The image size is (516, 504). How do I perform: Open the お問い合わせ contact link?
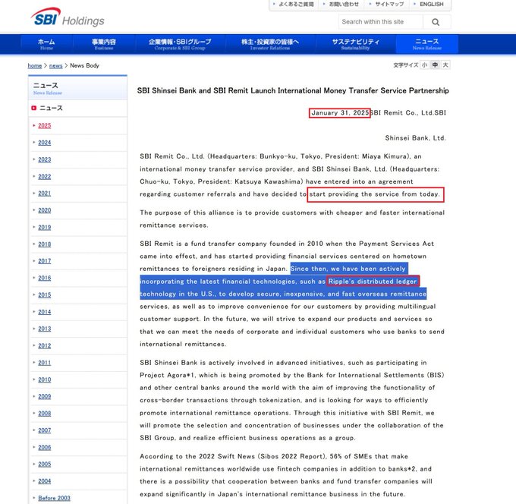click(x=341, y=5)
